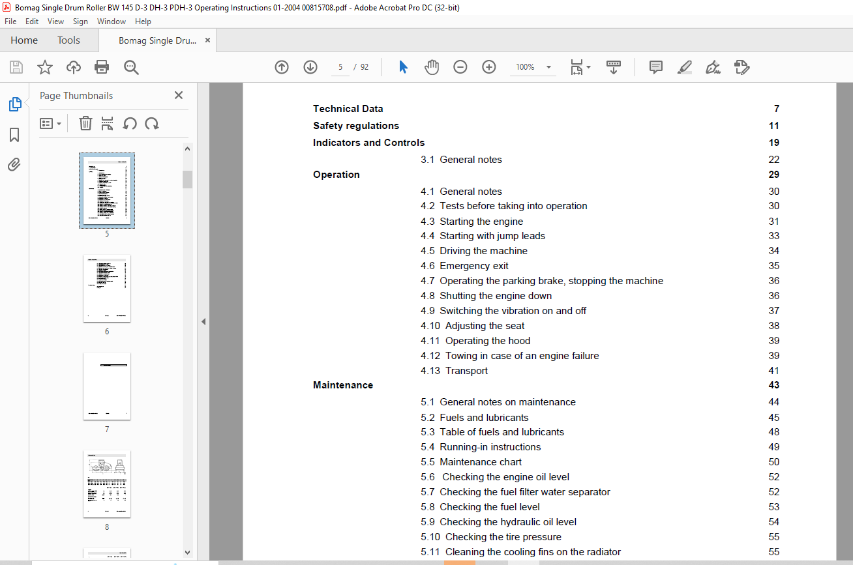Go to the next page arrow
This screenshot has height=565, width=853.
(310, 67)
